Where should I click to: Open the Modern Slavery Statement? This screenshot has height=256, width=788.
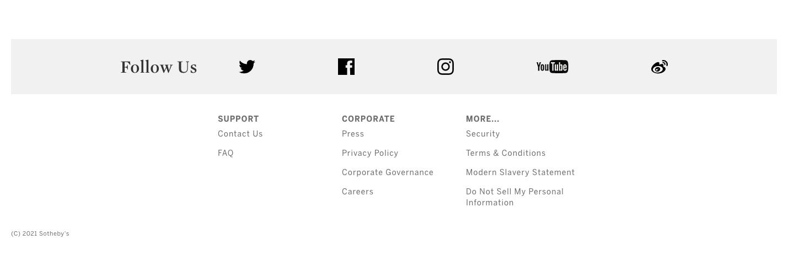click(520, 172)
